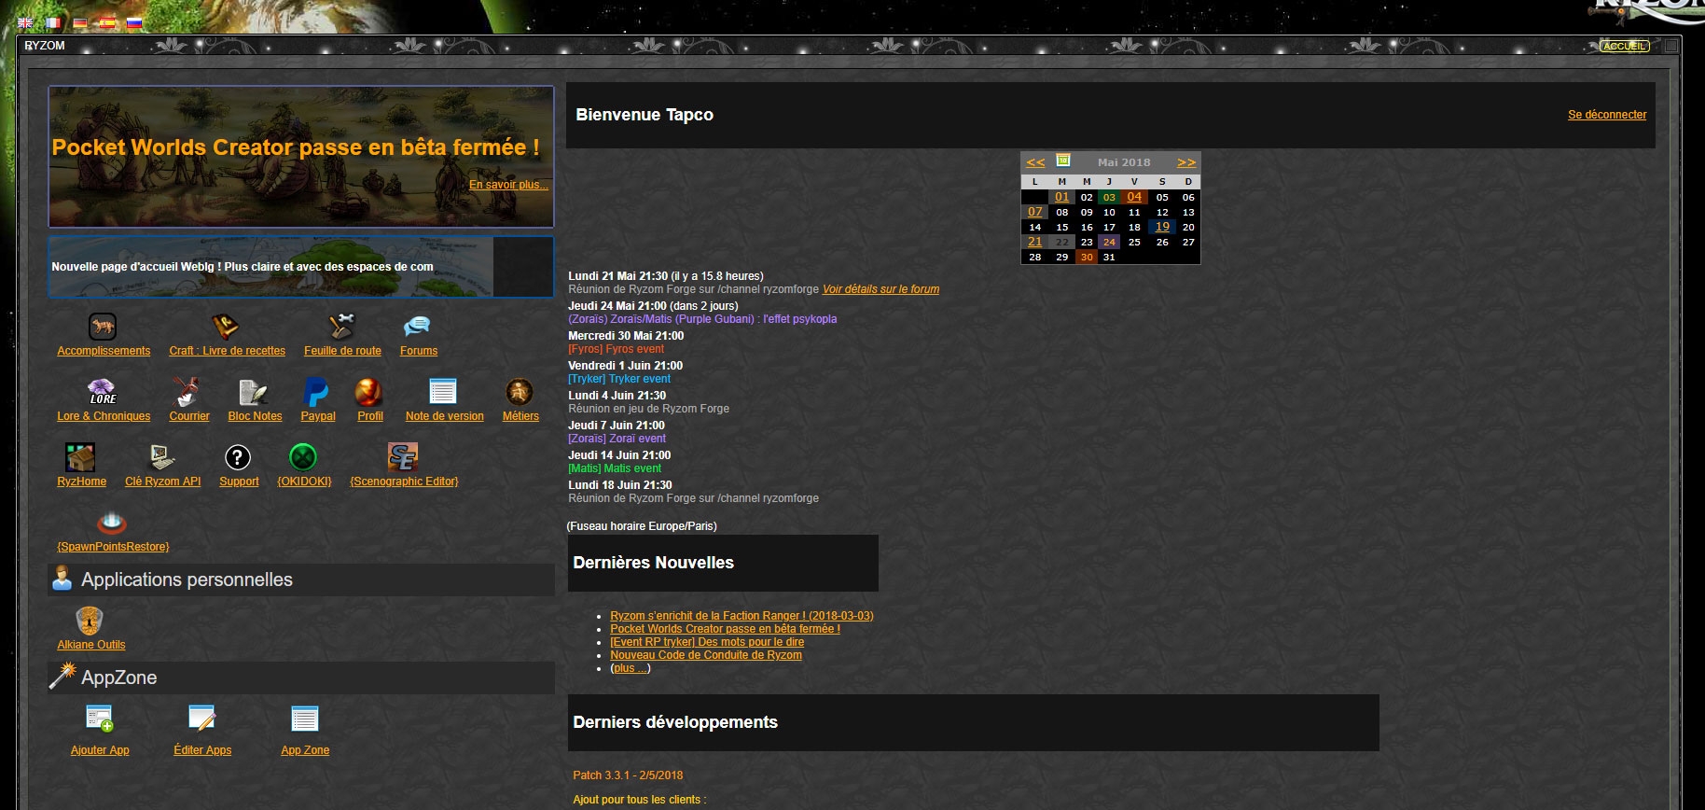Viewport: 1705px width, 810px height.
Task: Open the OKIDOKI green icon
Action: click(303, 457)
